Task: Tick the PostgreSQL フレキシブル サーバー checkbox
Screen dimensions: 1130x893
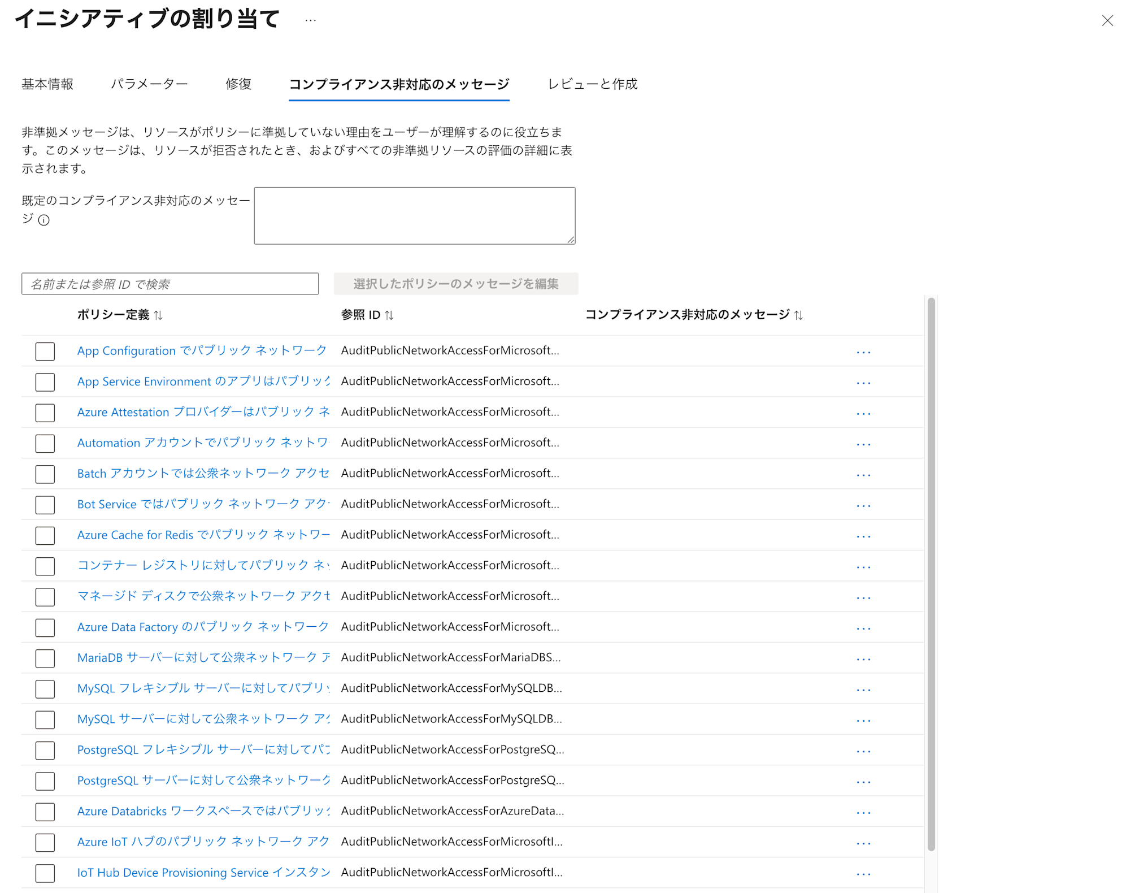Action: [x=45, y=751]
